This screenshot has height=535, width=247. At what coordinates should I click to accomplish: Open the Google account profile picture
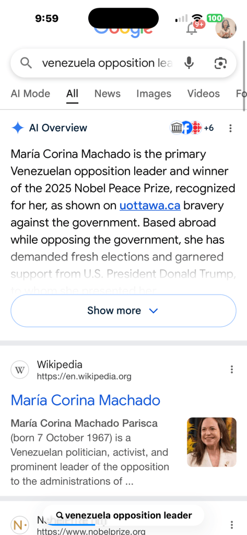pos(226,28)
